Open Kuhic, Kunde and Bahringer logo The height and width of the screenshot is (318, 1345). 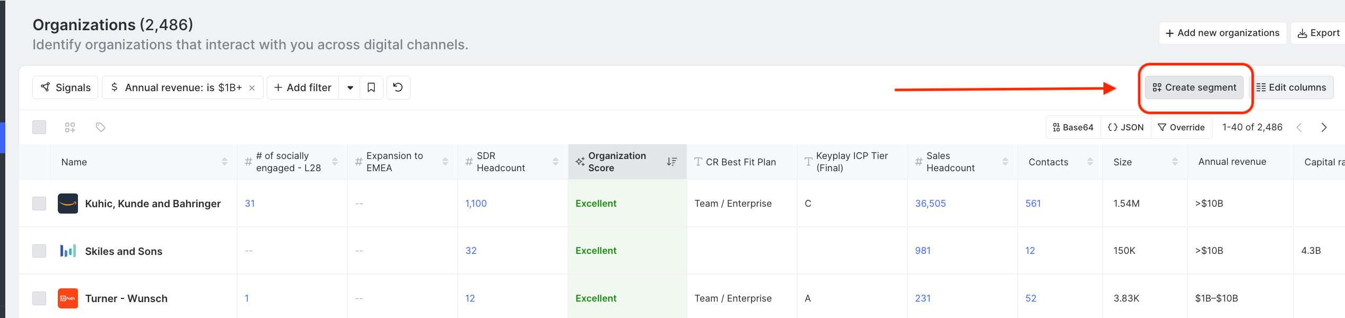coord(68,204)
